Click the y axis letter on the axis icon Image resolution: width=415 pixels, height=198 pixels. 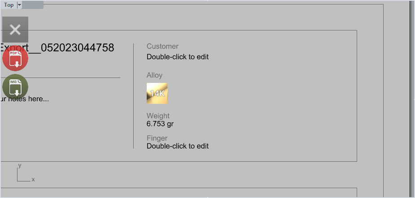pos(20,166)
